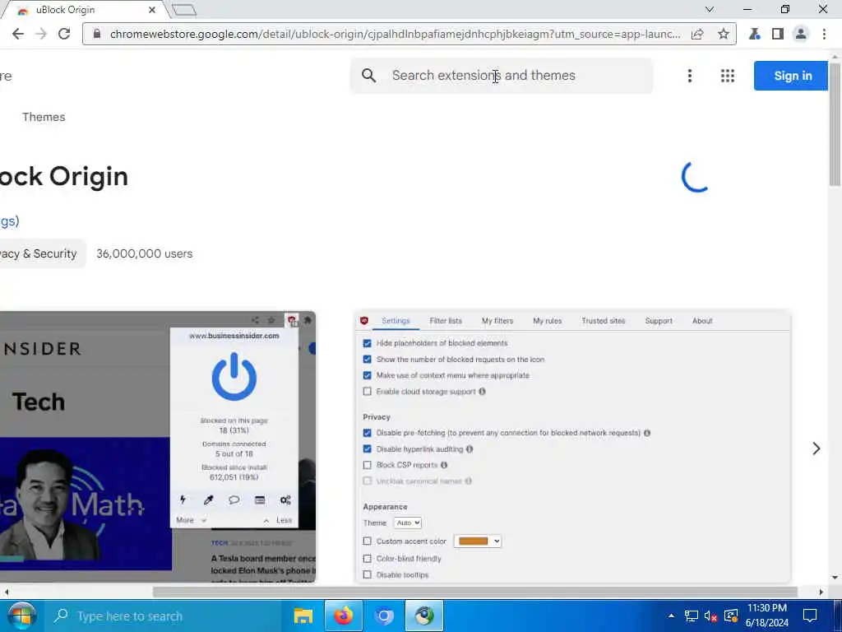Click the browser forward arrow
Viewport: 842px width, 632px height.
click(x=41, y=34)
